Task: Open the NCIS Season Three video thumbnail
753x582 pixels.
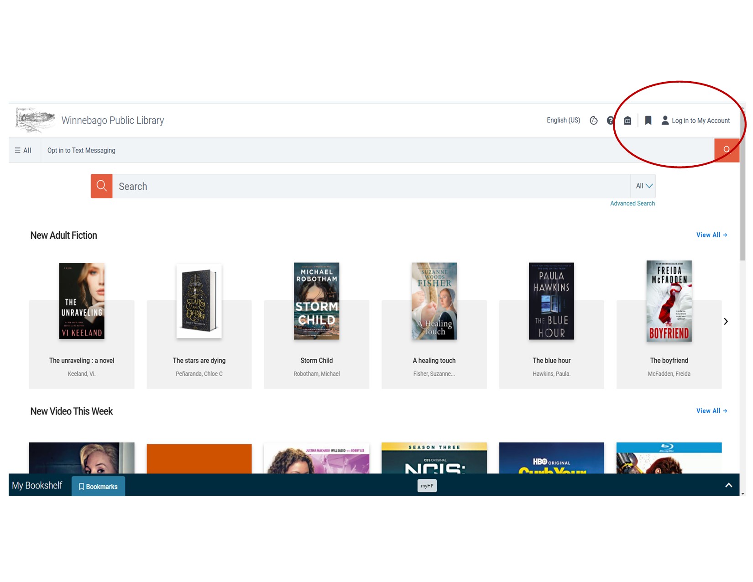Action: tap(434, 458)
